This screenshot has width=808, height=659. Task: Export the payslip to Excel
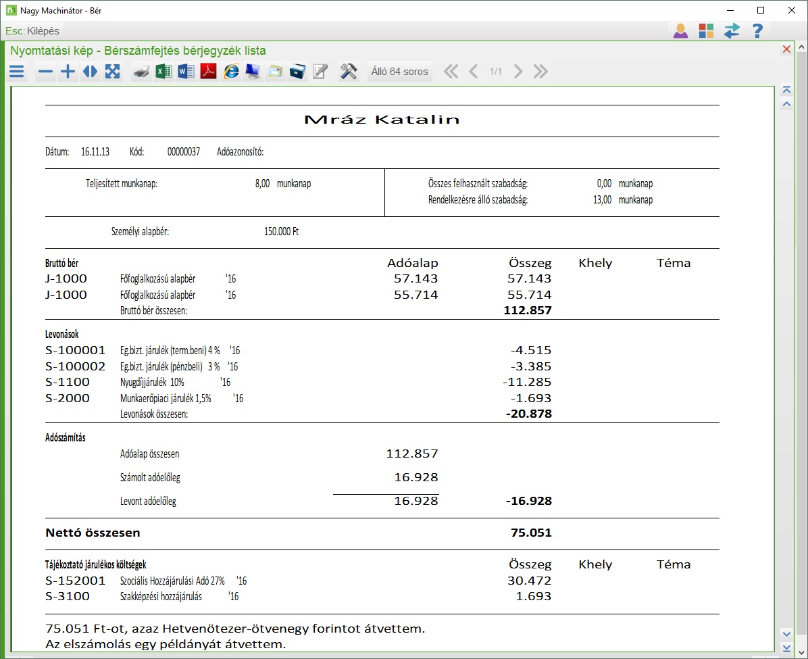point(163,72)
